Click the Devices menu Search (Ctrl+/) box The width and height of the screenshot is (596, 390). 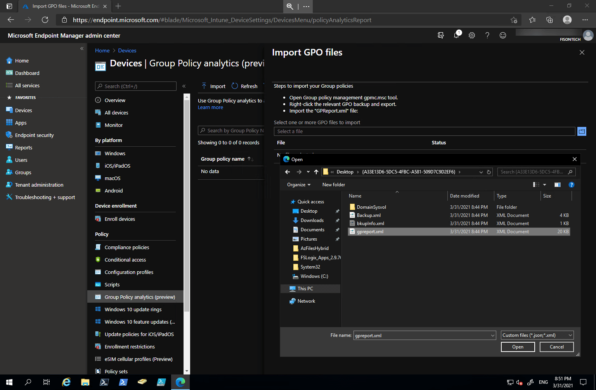coord(136,86)
